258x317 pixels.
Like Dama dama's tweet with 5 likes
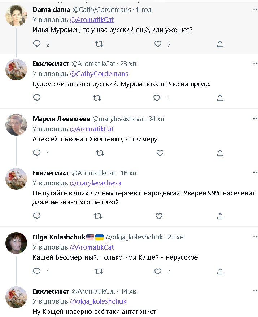[x=158, y=44]
